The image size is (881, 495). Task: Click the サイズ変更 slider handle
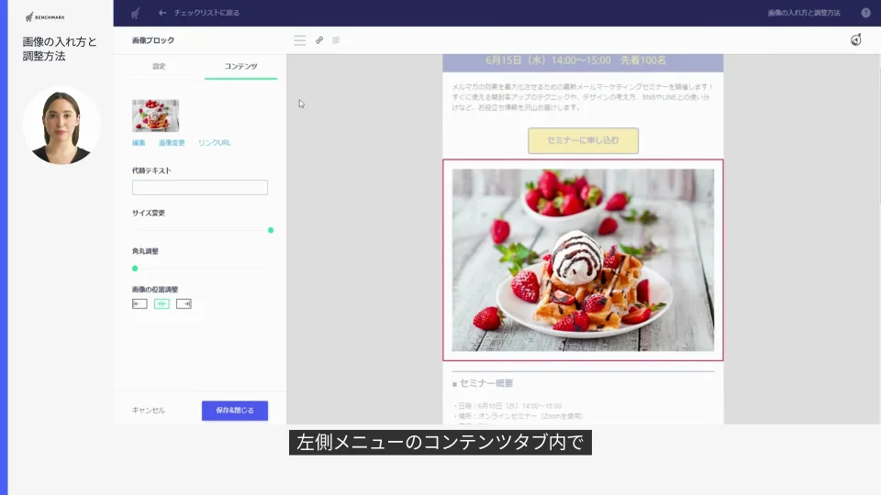(x=271, y=230)
